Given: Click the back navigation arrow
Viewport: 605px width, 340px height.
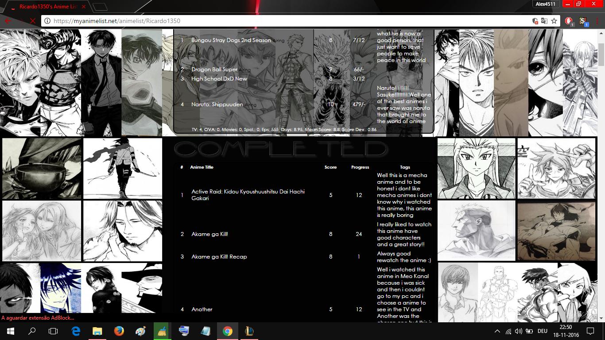Looking at the screenshot, I should pyautogui.click(x=8, y=21).
